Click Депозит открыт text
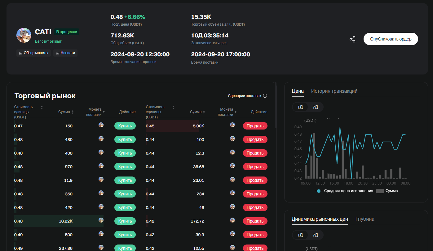 point(48,41)
